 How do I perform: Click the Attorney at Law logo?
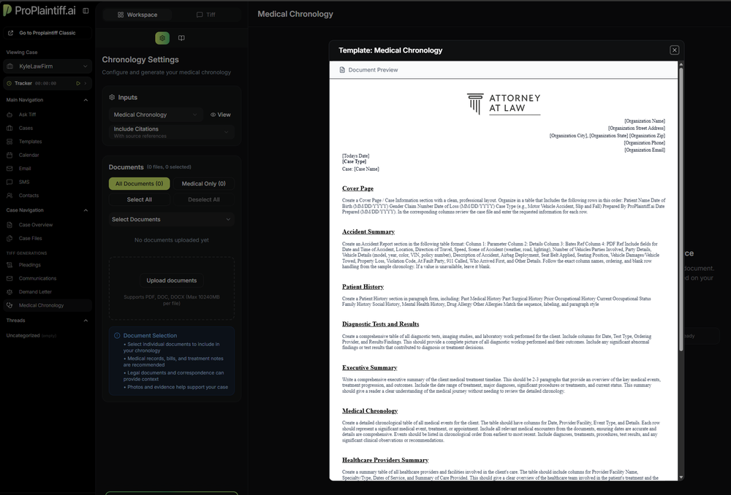pyautogui.click(x=504, y=104)
